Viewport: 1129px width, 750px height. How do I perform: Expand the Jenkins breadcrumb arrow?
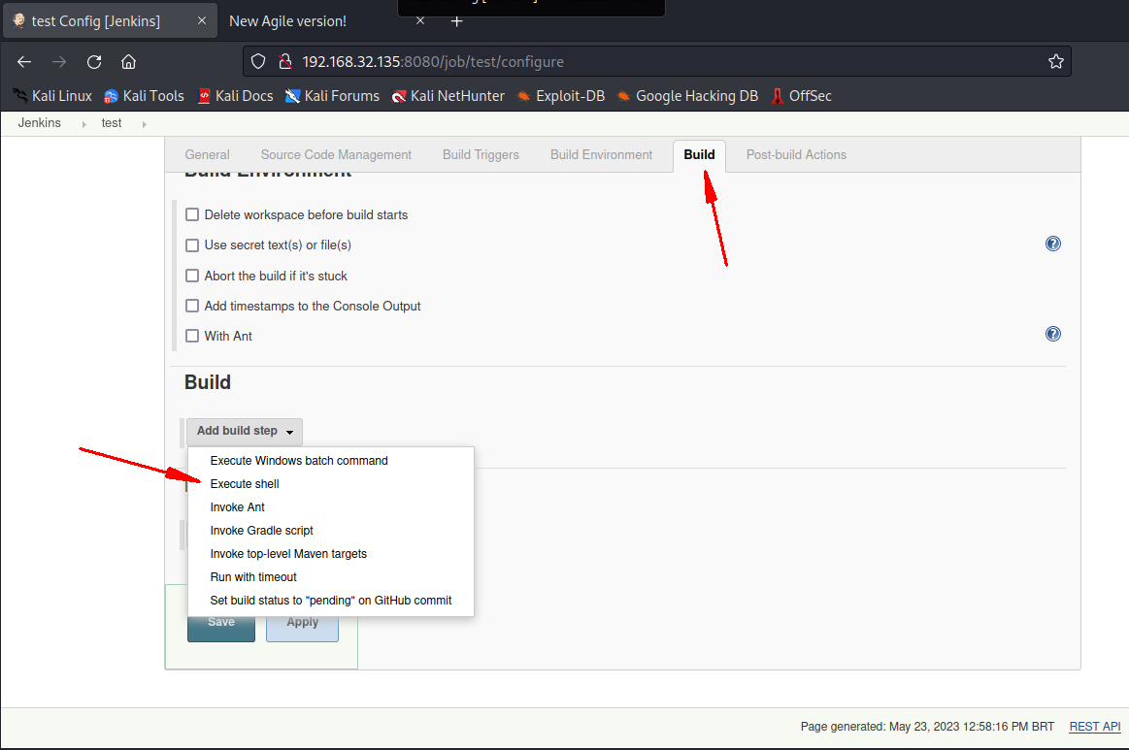84,124
